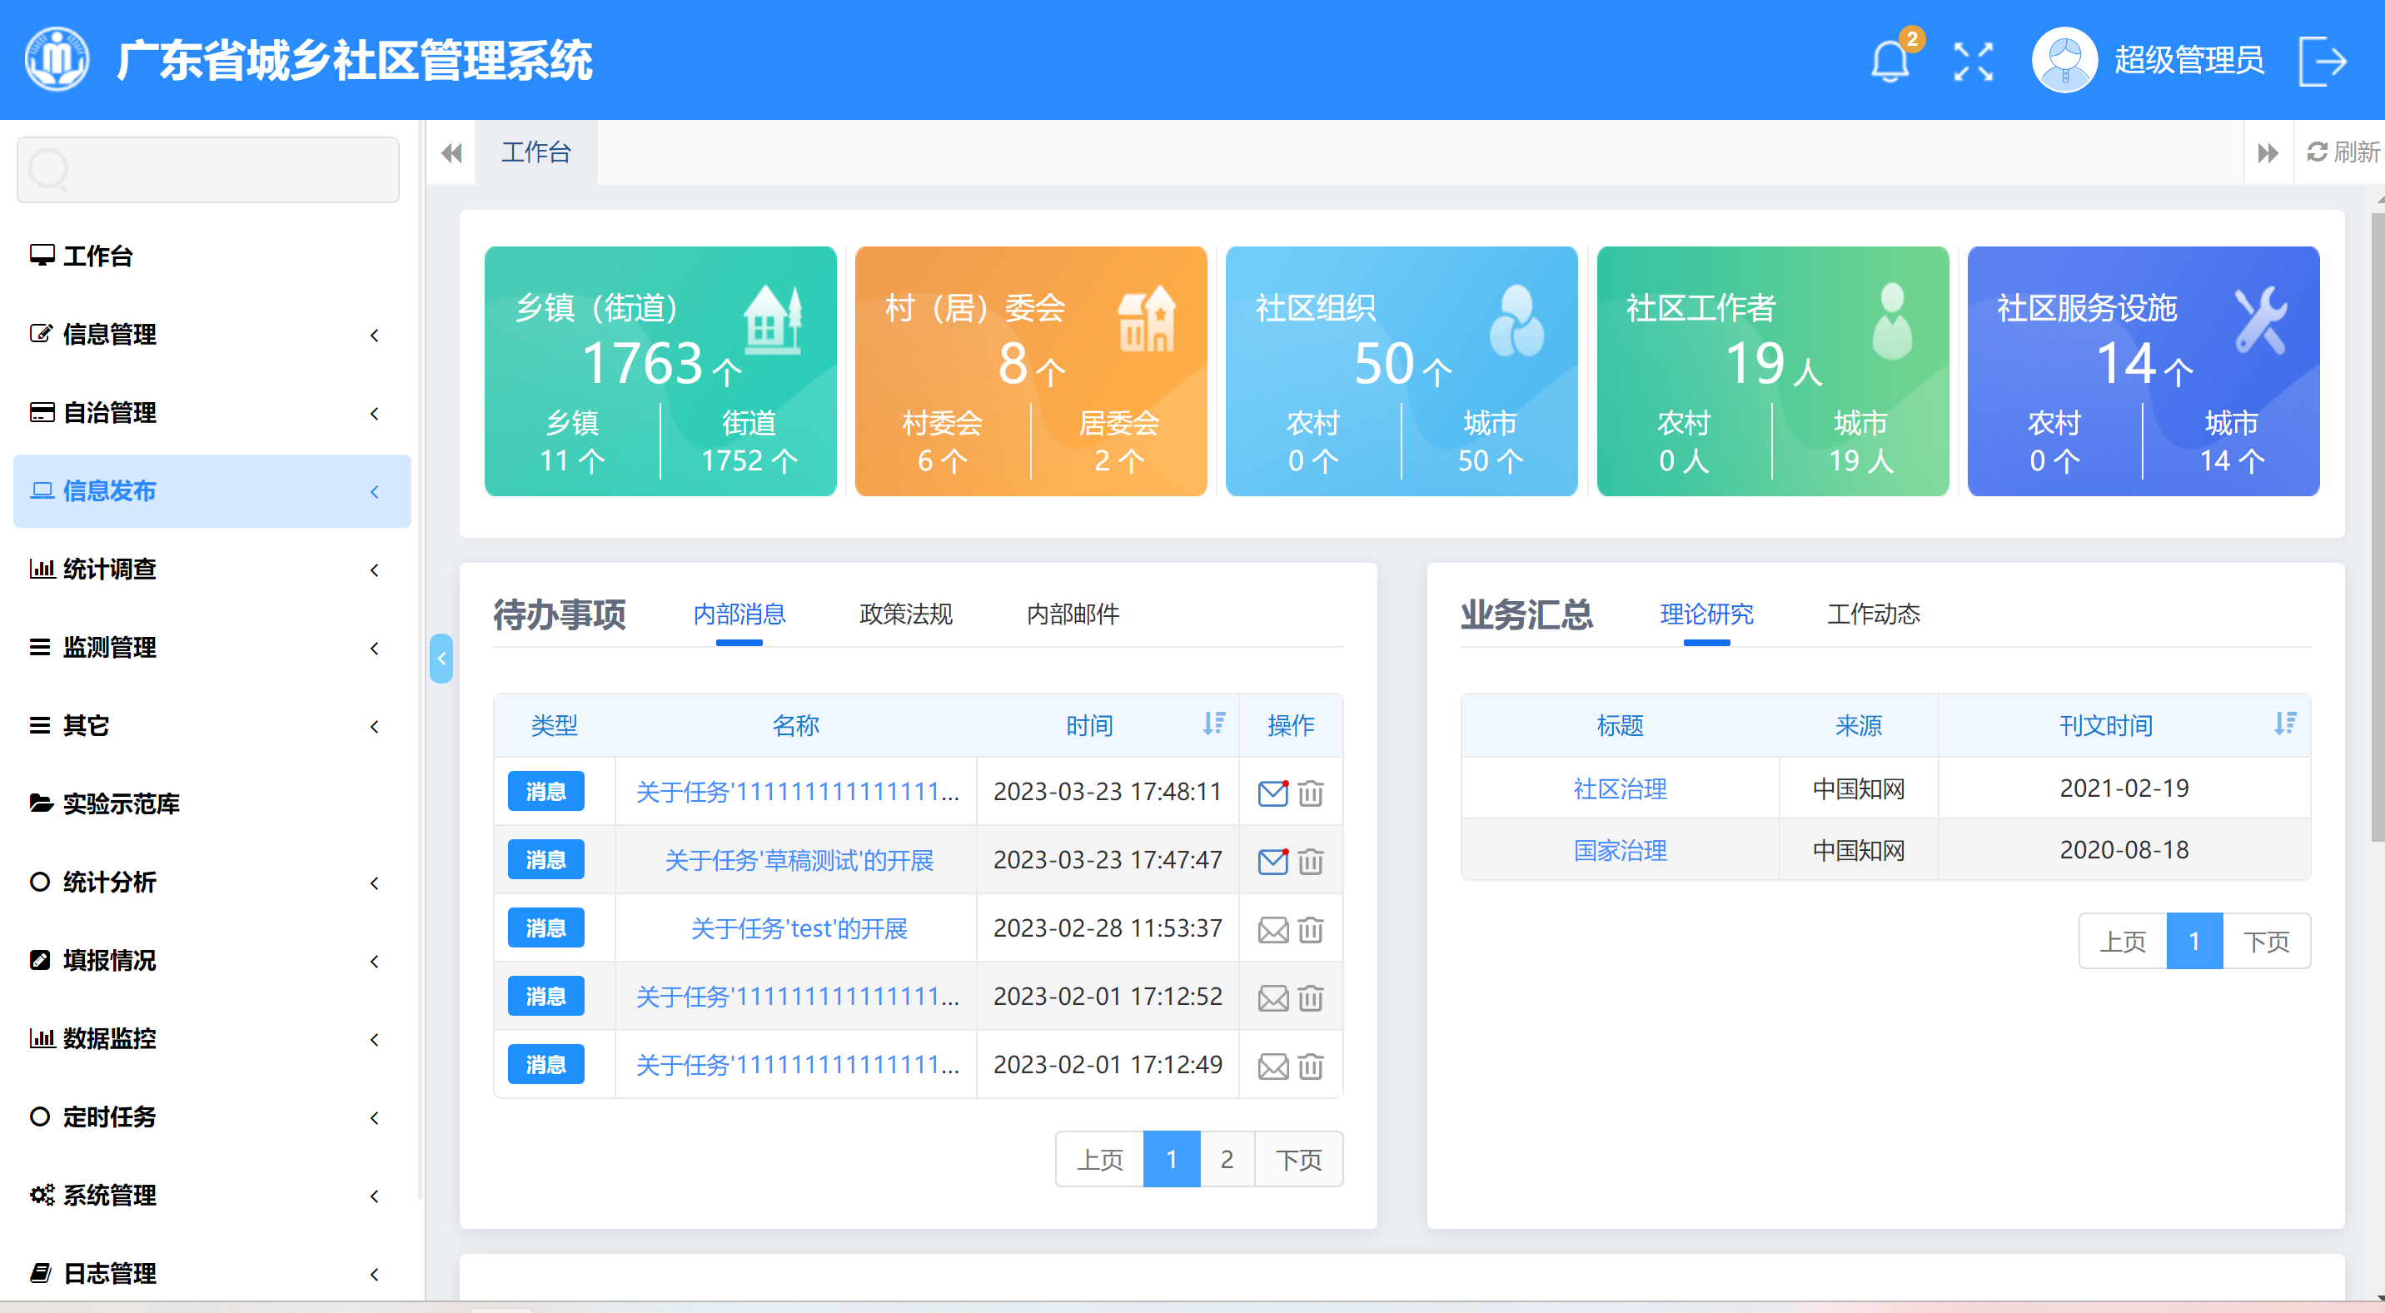Click the search box in sidebar
The width and height of the screenshot is (2385, 1313).
208,170
